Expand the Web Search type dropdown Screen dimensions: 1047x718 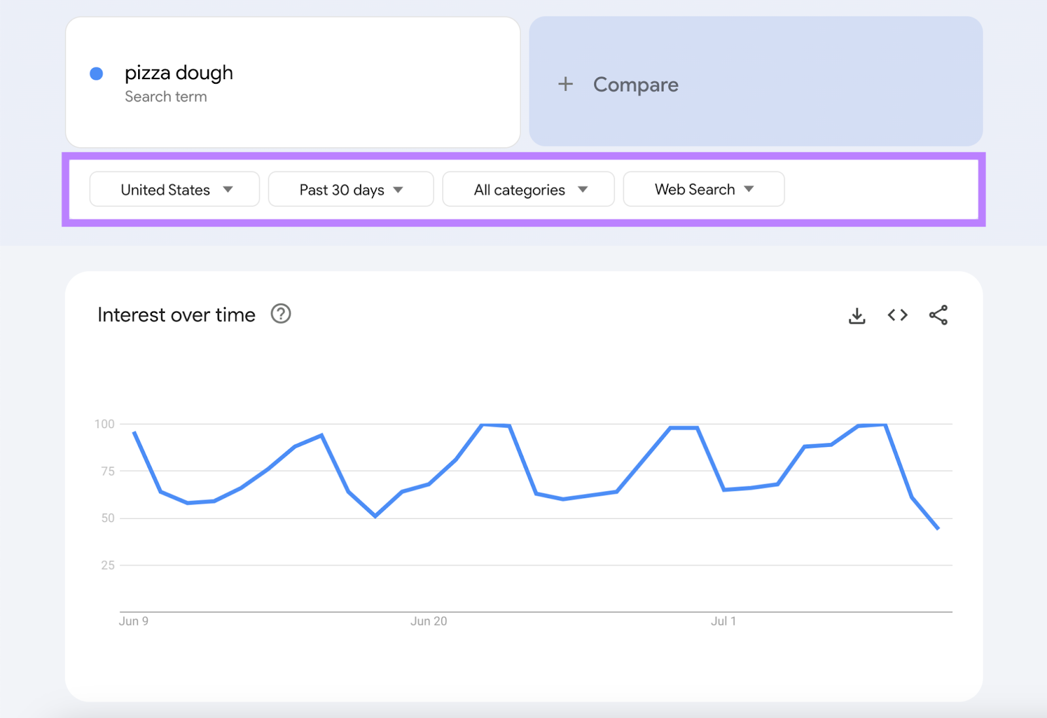point(703,190)
